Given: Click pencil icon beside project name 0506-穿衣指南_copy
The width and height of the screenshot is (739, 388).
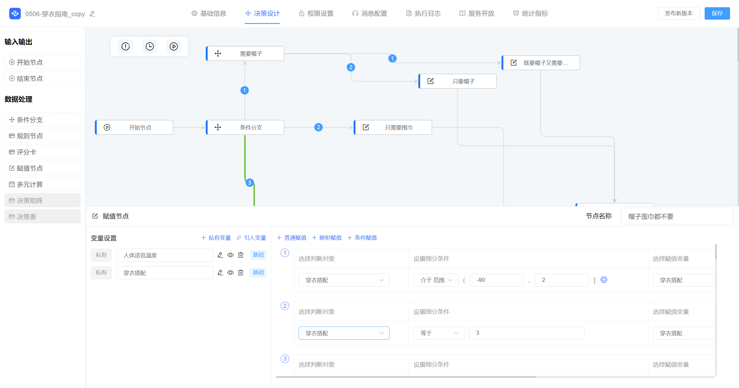Looking at the screenshot, I should pos(92,14).
